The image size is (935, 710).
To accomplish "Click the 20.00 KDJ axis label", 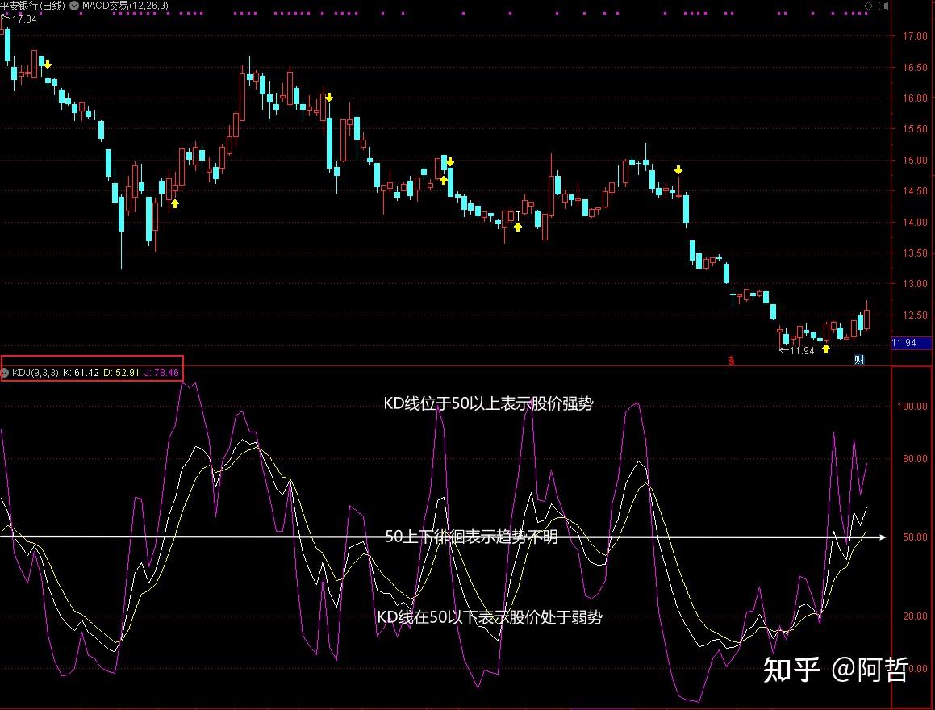I will 915,616.
